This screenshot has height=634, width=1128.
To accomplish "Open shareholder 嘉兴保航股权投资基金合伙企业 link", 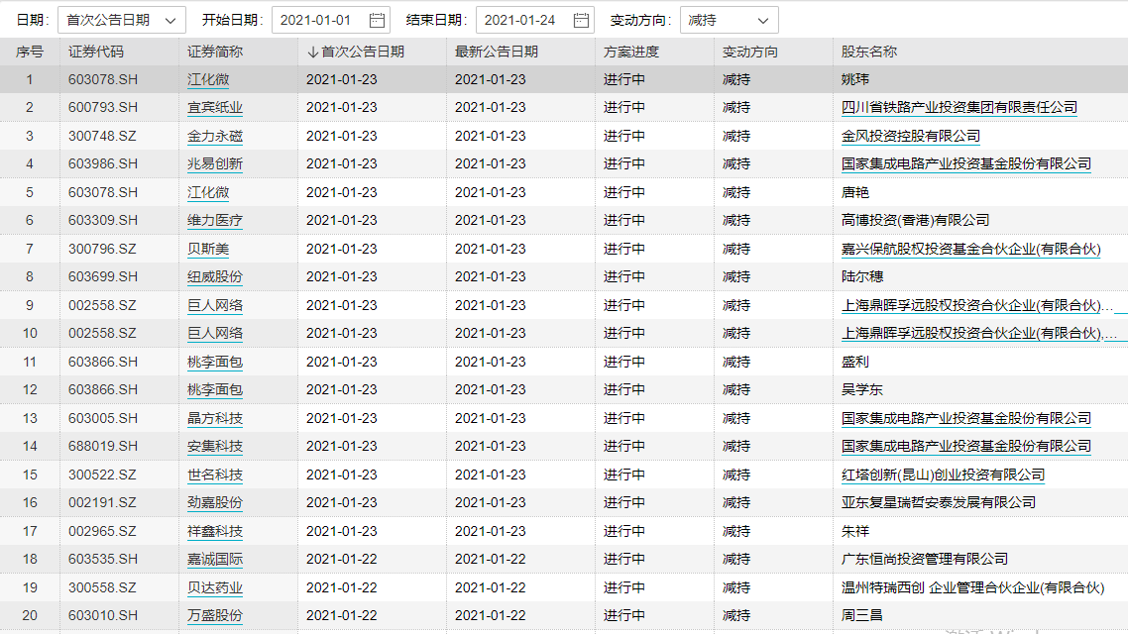I will [971, 249].
